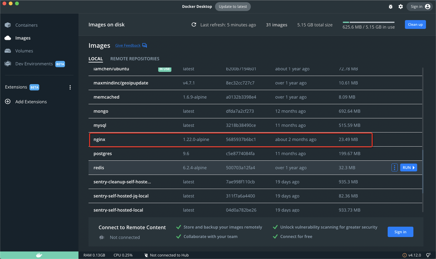Click the Clean up button

415,24
